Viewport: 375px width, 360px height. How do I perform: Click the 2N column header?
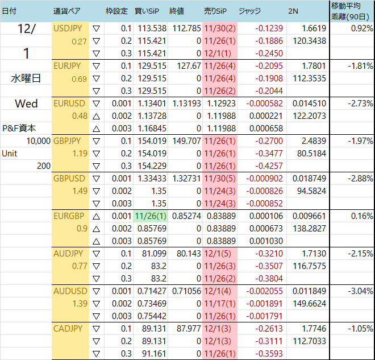[x=293, y=11]
